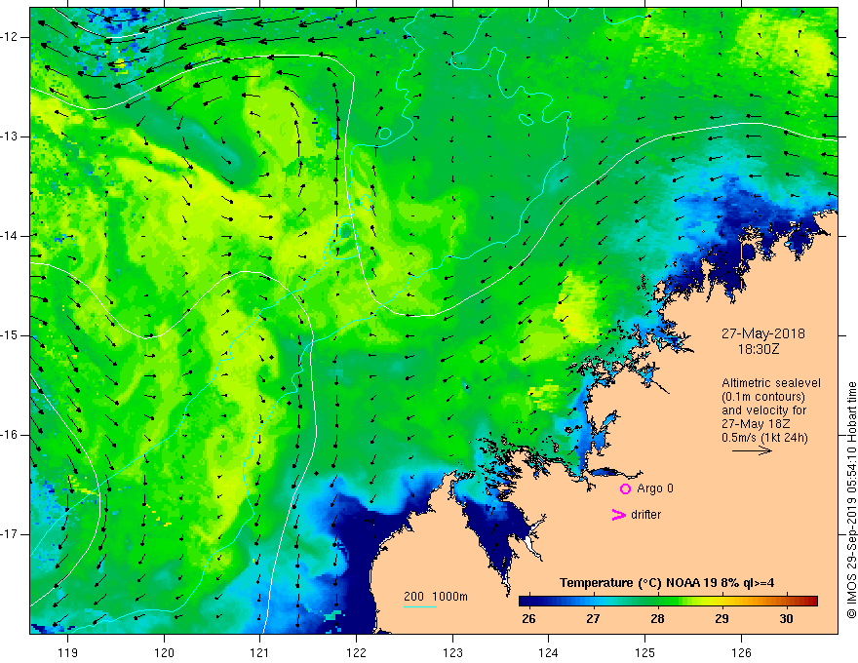Click the 'drifter' legend label

tap(645, 515)
